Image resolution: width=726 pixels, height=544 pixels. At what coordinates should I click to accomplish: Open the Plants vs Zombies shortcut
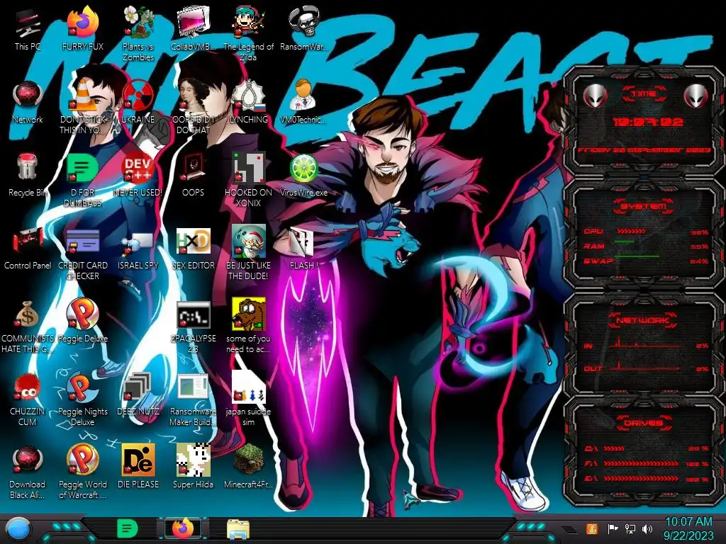pos(138,33)
